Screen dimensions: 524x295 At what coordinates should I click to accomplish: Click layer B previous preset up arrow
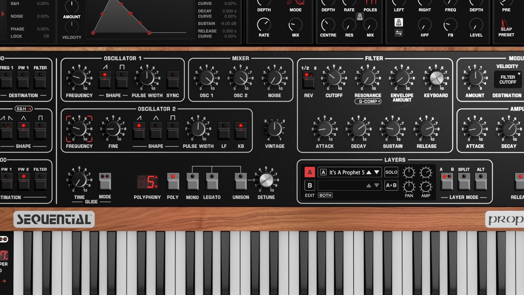[x=369, y=185]
